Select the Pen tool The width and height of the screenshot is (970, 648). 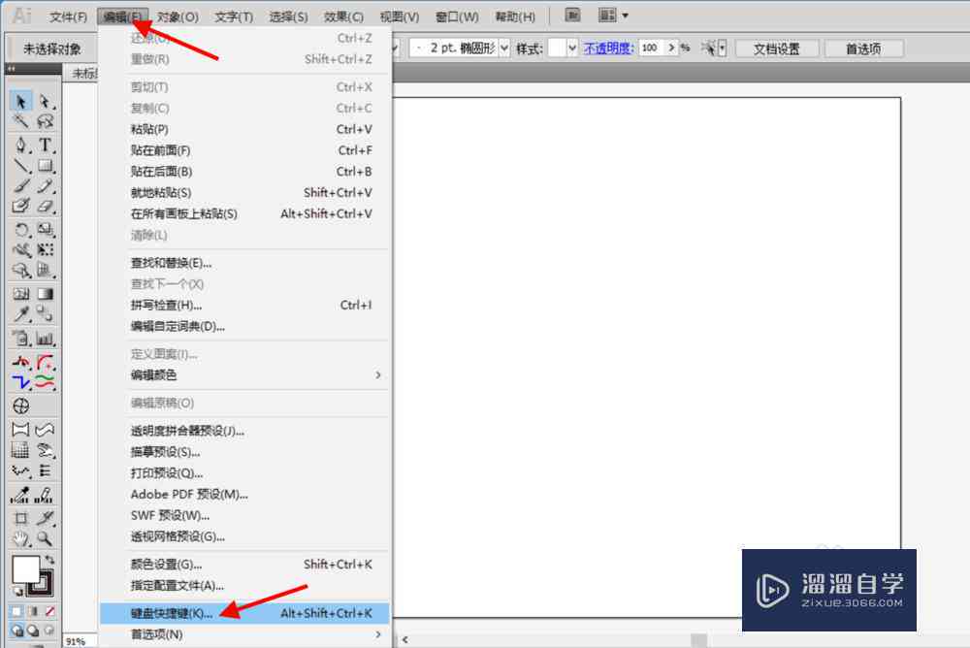(21, 146)
